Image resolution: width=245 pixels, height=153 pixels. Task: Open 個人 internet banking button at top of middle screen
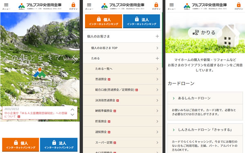[103, 21]
